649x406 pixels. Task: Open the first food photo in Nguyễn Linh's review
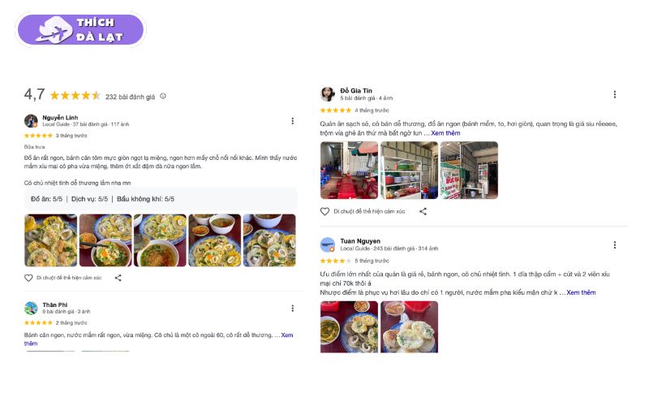(x=50, y=240)
